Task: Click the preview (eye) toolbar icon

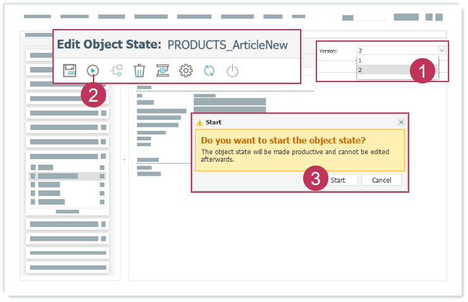Action: (x=162, y=70)
